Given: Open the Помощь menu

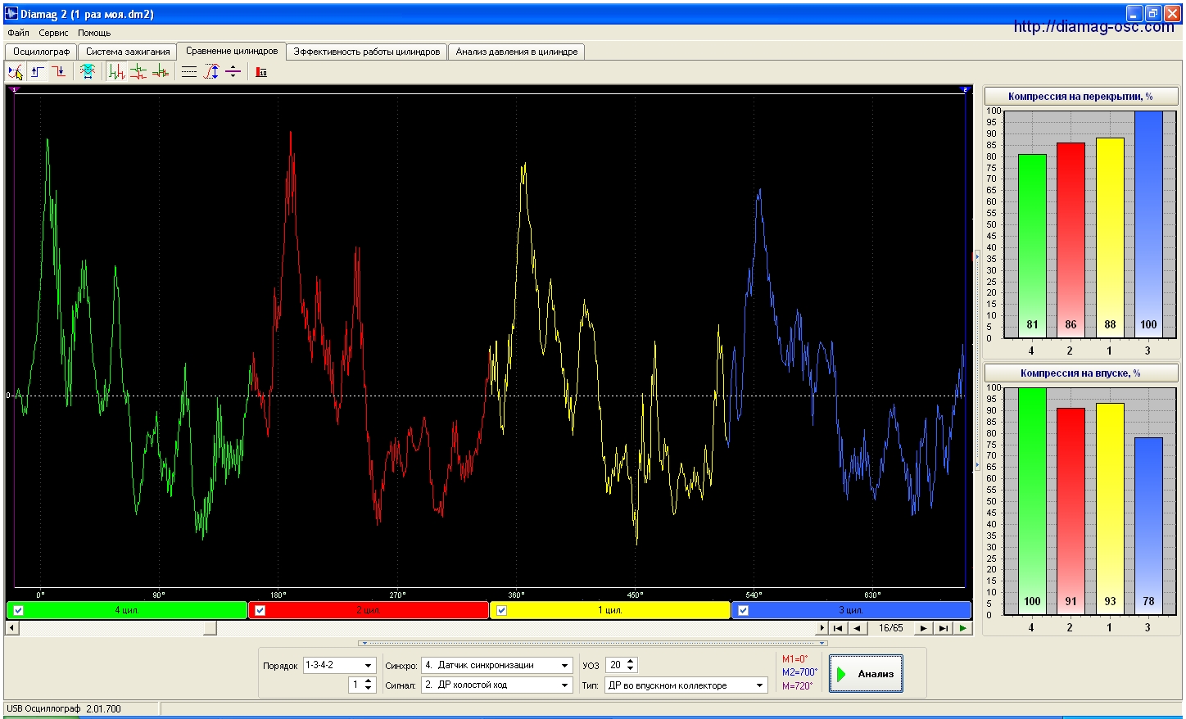Looking at the screenshot, I should point(94,33).
